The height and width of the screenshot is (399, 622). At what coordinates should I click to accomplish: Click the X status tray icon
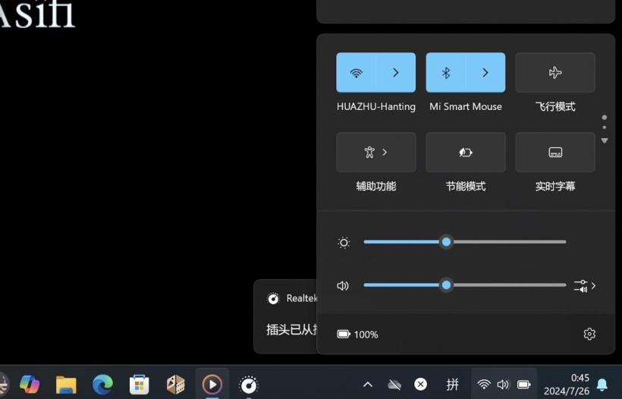420,384
